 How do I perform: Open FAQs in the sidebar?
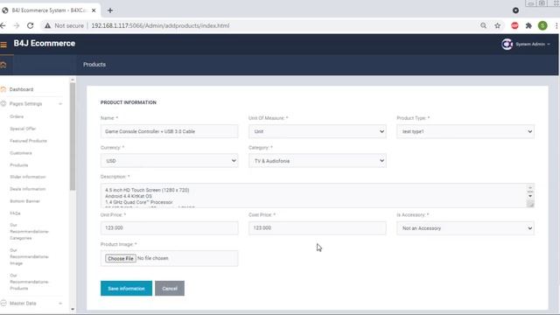[15, 213]
